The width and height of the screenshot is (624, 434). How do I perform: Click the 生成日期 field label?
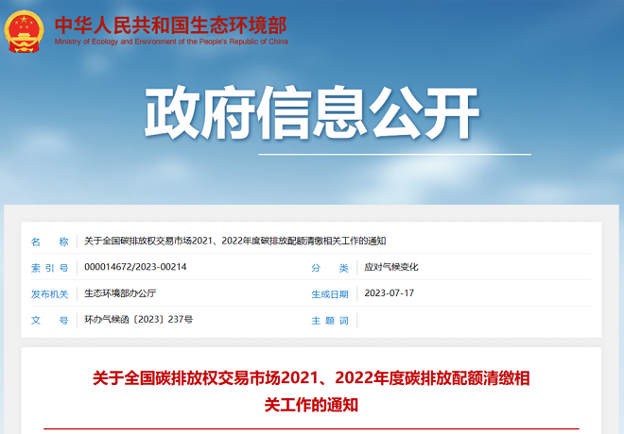330,293
